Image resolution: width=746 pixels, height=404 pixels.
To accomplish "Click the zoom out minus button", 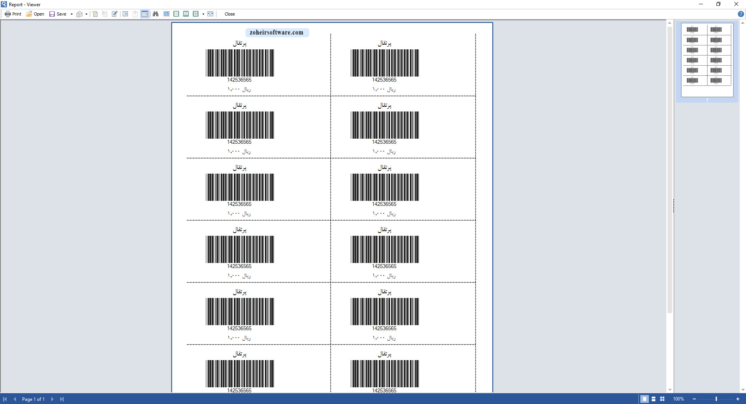I will point(694,399).
